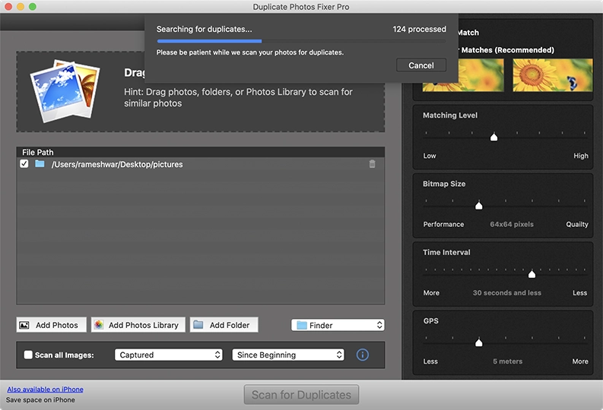Click the photo icon on Add Photos button
603x410 pixels.
(x=24, y=325)
